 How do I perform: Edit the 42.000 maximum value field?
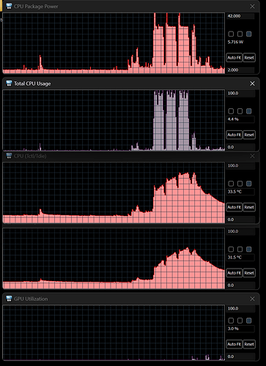(x=240, y=16)
